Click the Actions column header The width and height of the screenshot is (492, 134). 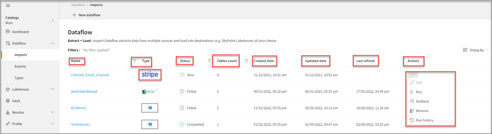coord(413,61)
